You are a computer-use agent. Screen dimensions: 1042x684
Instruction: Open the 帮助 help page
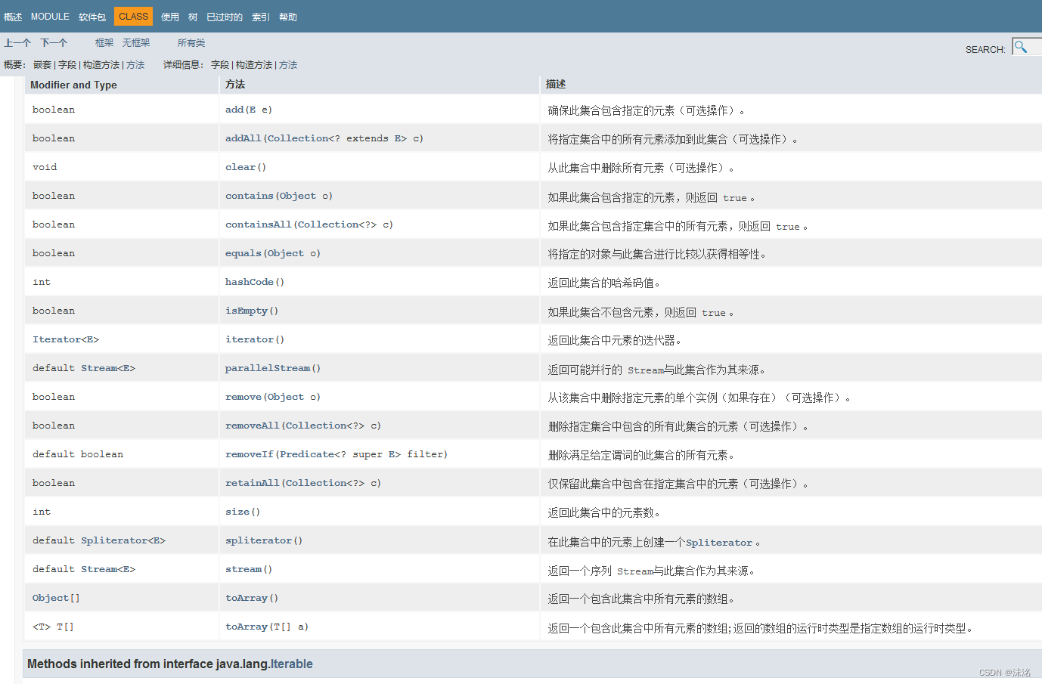287,16
